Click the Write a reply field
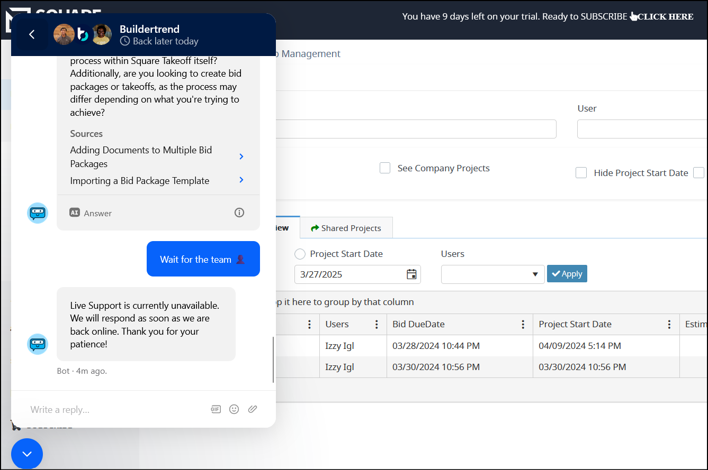The height and width of the screenshot is (470, 708). [x=116, y=409]
